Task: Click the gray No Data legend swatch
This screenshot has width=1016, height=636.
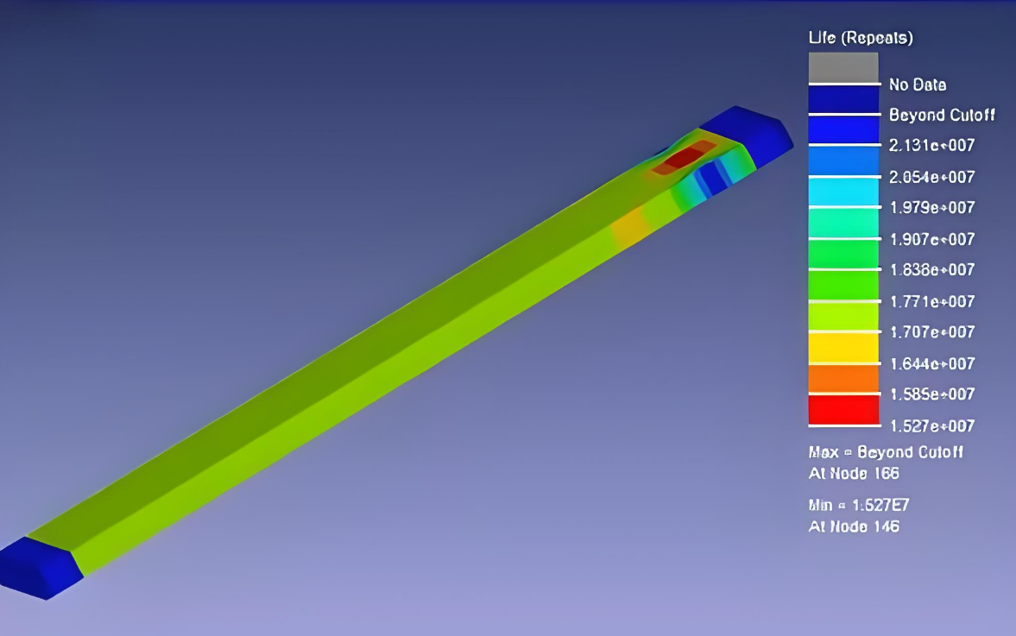Action: [842, 67]
